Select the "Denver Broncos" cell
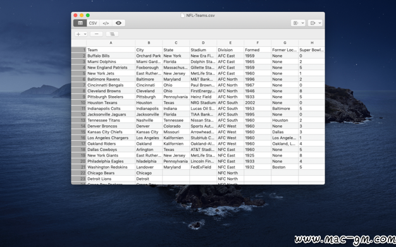The height and width of the screenshot is (247, 396). (x=111, y=126)
